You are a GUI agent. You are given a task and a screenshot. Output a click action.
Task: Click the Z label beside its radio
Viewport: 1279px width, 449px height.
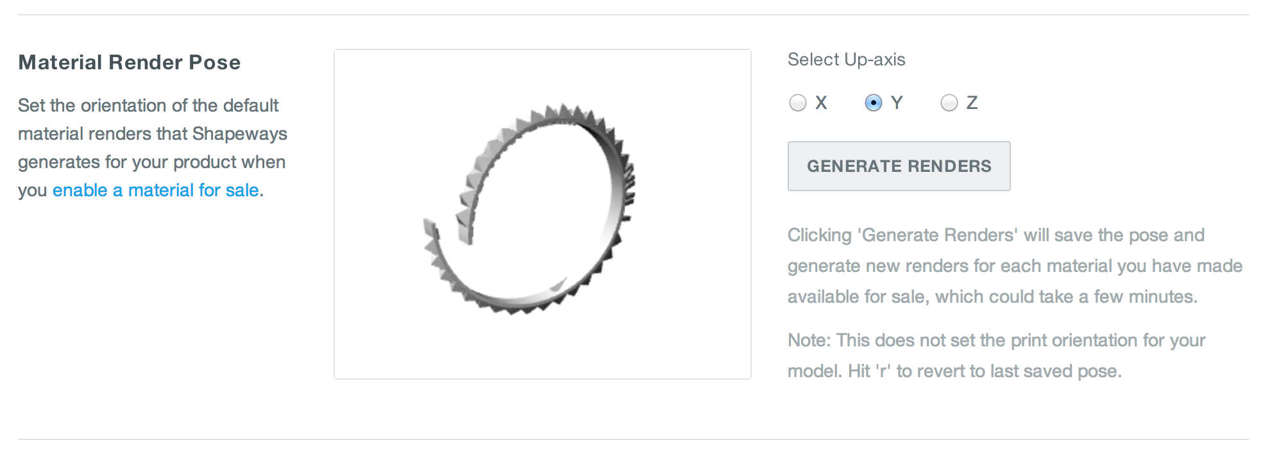click(972, 103)
